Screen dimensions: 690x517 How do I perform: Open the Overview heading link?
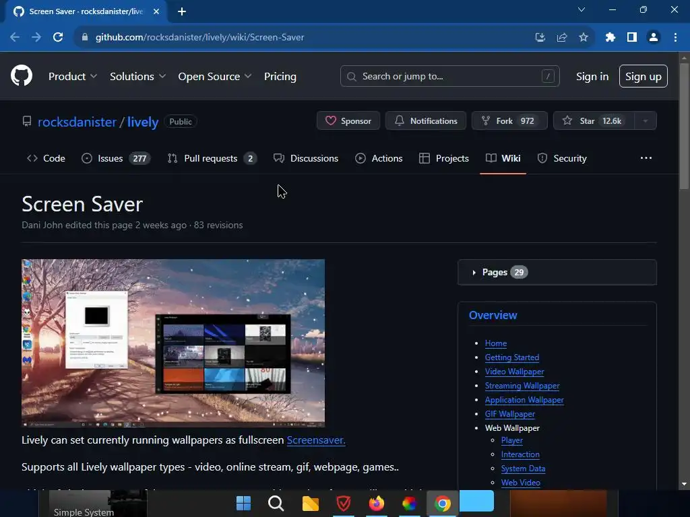tap(493, 315)
